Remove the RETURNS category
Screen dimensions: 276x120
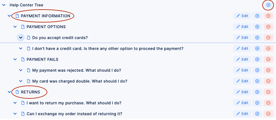(268, 92)
